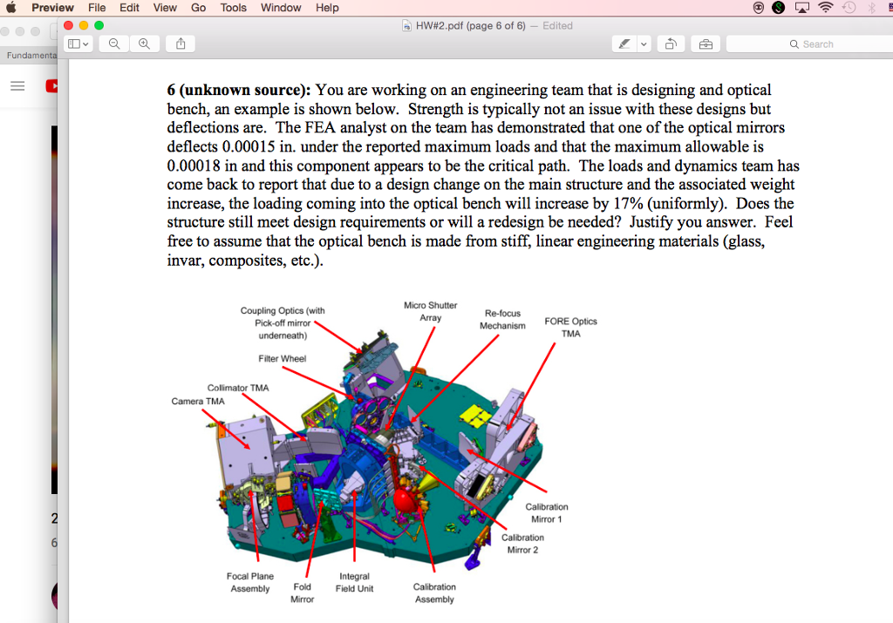Open the Help menu
Viewport: 893px width, 623px height.
(328, 7)
